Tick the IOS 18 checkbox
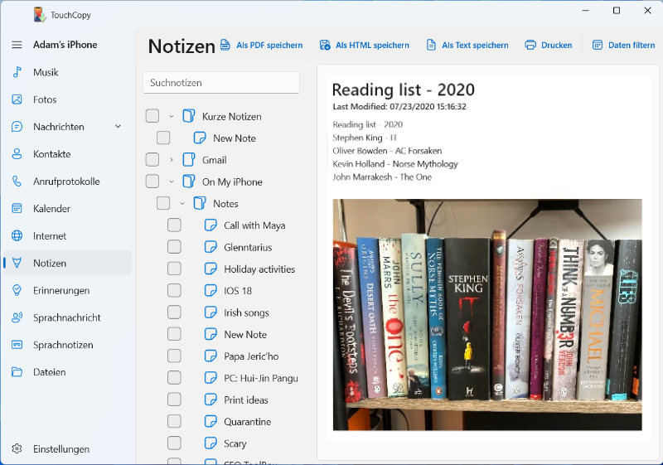 point(174,290)
